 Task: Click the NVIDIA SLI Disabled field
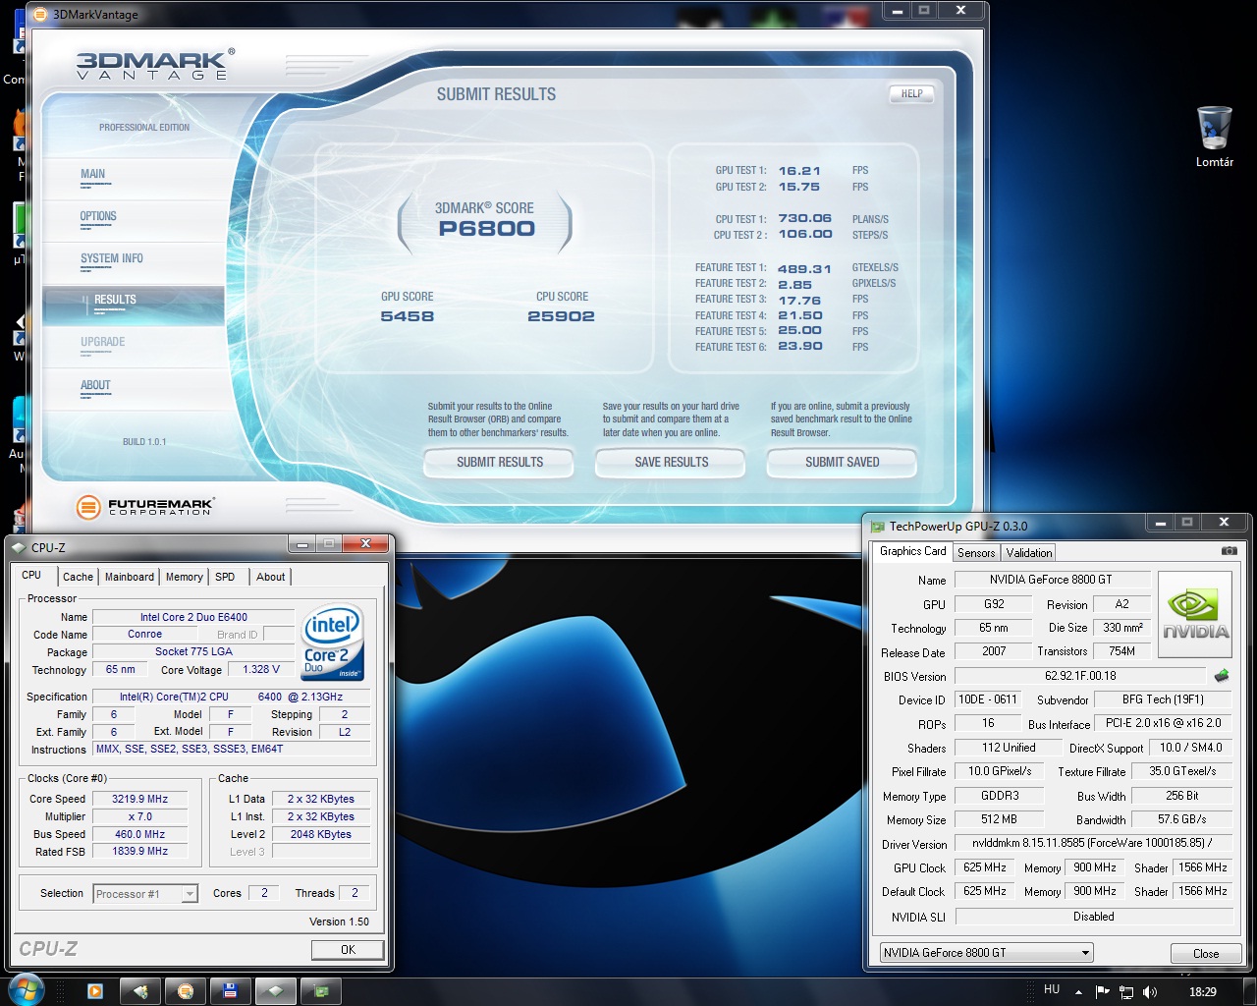tap(1094, 917)
